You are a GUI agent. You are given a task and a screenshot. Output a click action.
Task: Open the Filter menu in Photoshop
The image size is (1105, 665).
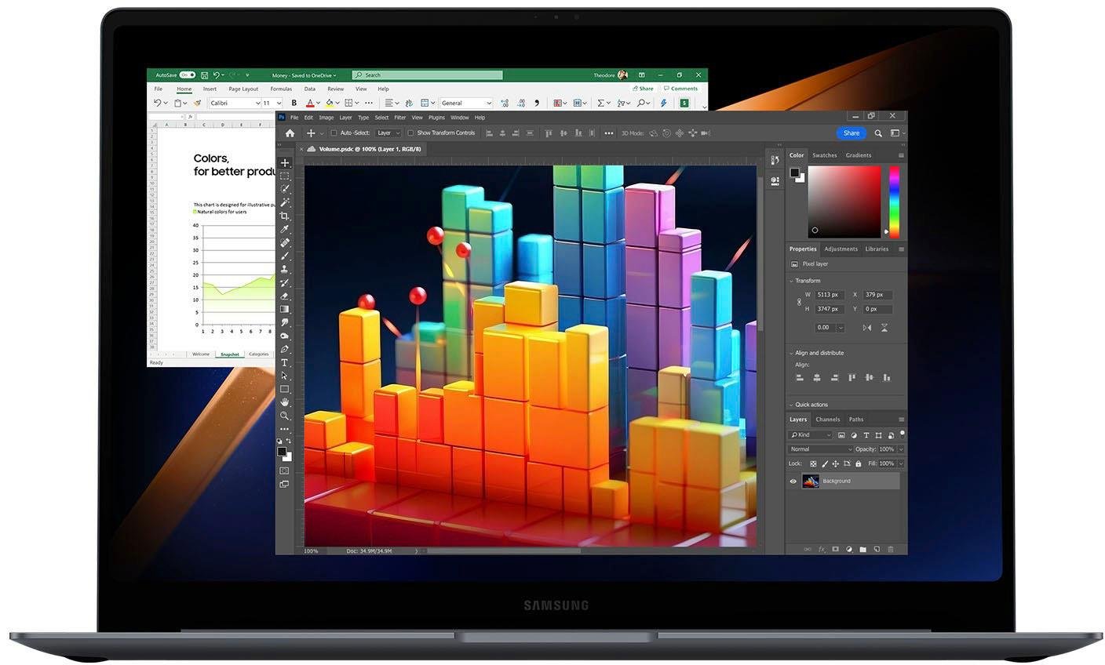point(399,118)
